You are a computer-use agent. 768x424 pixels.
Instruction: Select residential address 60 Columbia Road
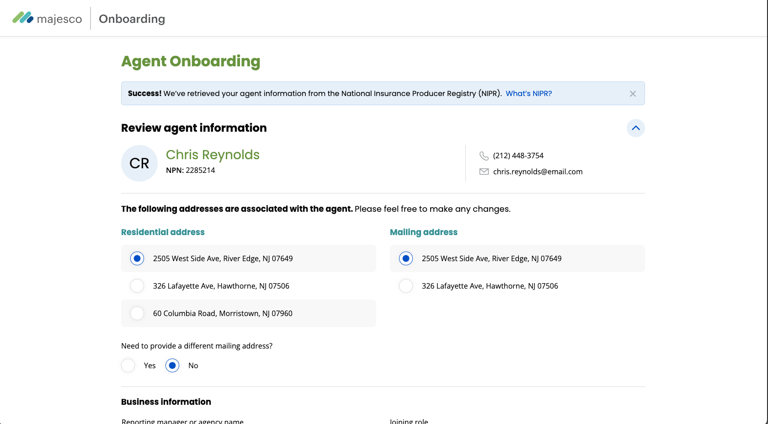click(x=137, y=313)
